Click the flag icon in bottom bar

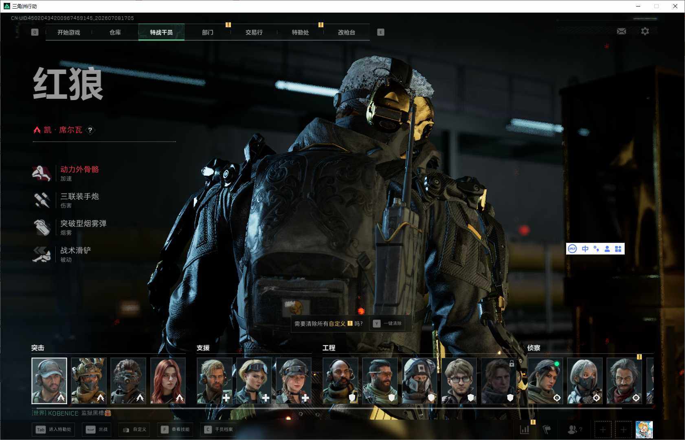(547, 429)
